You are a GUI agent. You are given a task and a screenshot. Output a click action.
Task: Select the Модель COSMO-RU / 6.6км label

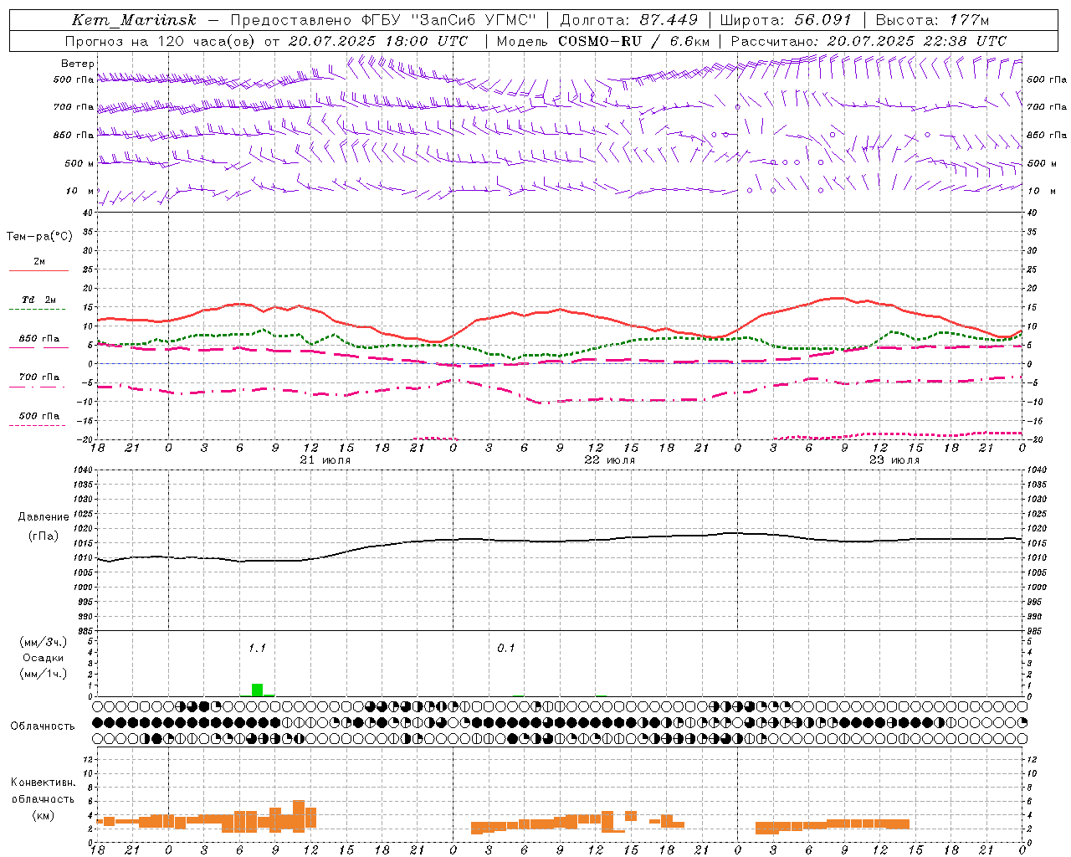603,41
